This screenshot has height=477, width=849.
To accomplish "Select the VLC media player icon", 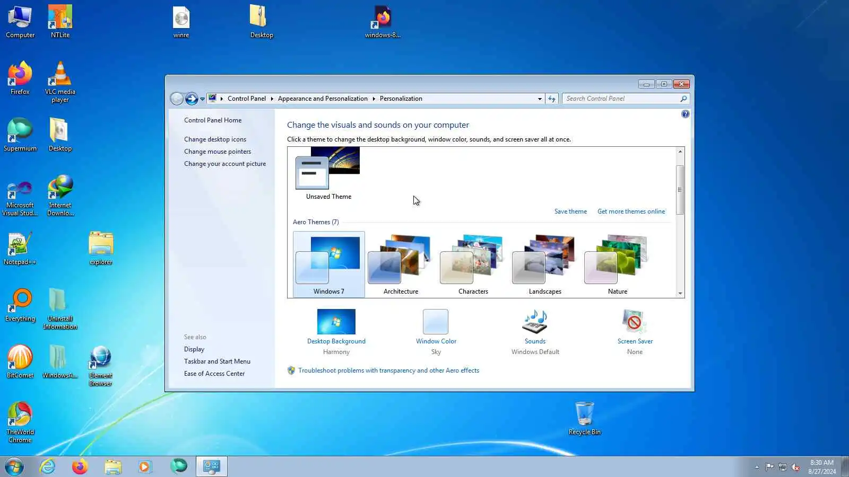I will tap(60, 82).
